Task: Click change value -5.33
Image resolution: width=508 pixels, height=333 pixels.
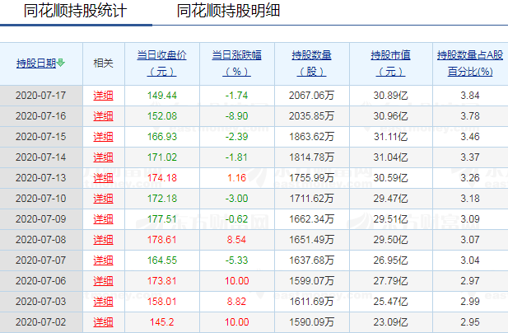Action: tap(236, 260)
